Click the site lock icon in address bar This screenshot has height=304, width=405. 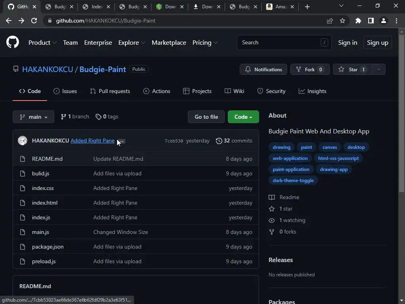click(50, 21)
